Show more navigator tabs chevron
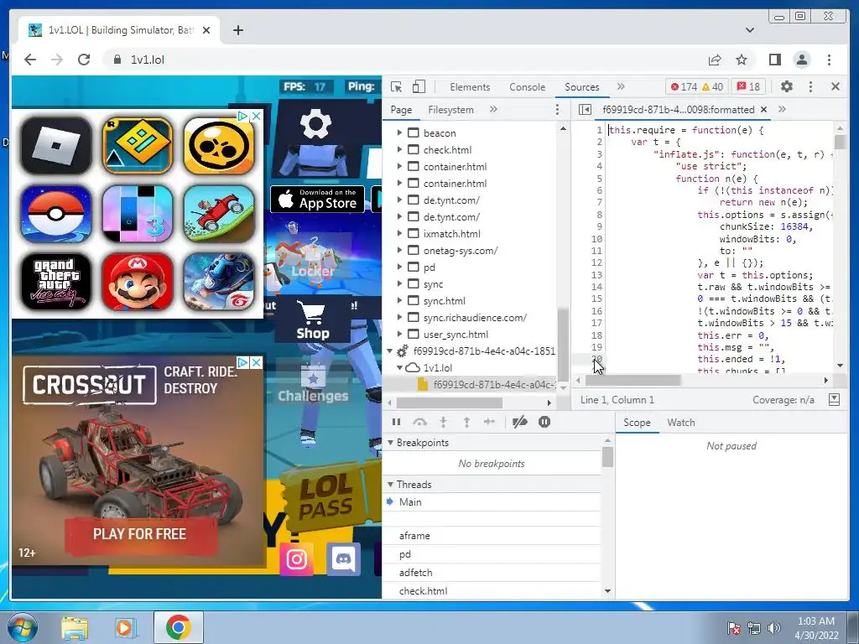Viewport: 859px width, 644px height. click(x=493, y=109)
